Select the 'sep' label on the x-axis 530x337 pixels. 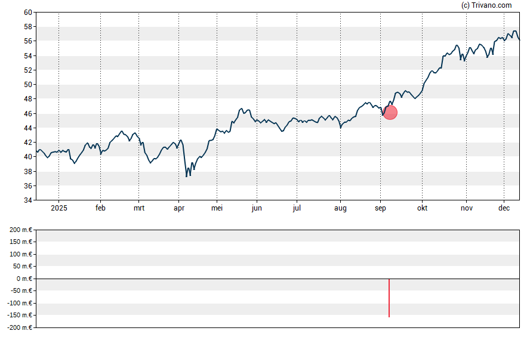(x=380, y=208)
